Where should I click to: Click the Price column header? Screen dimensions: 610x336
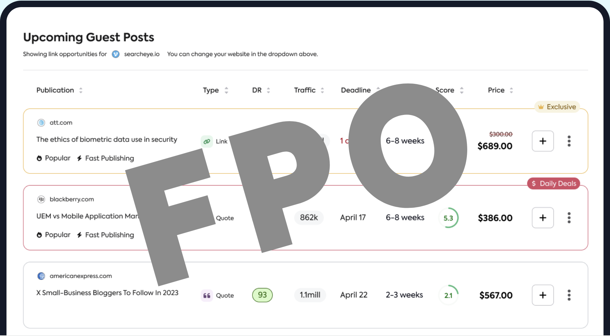click(x=496, y=90)
